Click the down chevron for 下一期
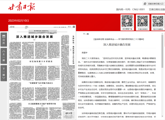This screenshot has width=165, height=120. tap(4, 78)
